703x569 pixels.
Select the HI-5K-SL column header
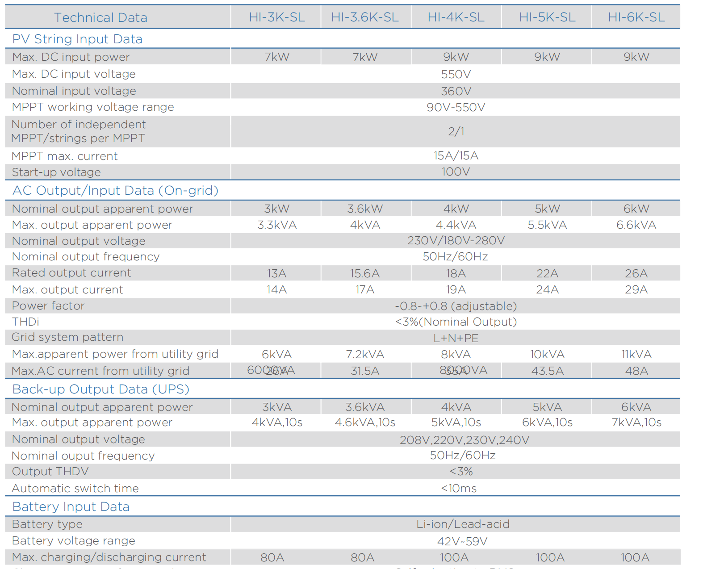click(x=547, y=17)
